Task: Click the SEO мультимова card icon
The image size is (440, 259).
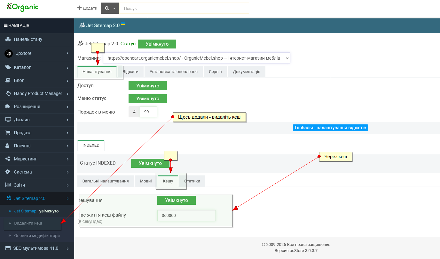Action: pos(8,248)
